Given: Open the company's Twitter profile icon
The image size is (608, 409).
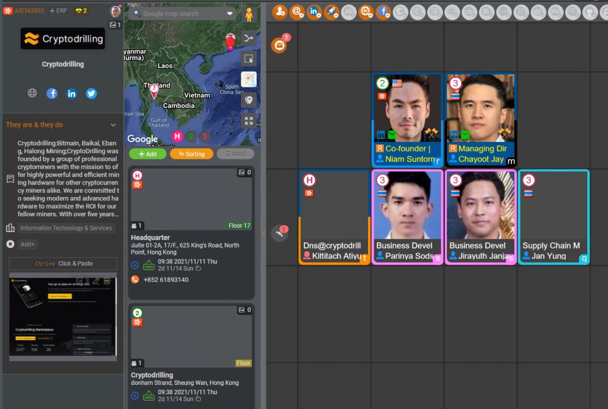Looking at the screenshot, I should point(91,94).
